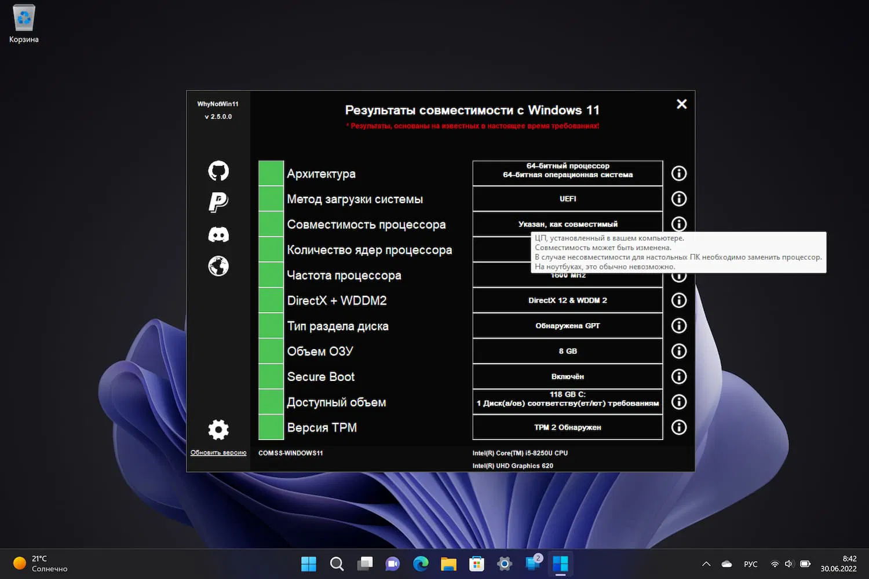Select the DirectX 12 & WDDM 2 result

(x=568, y=301)
